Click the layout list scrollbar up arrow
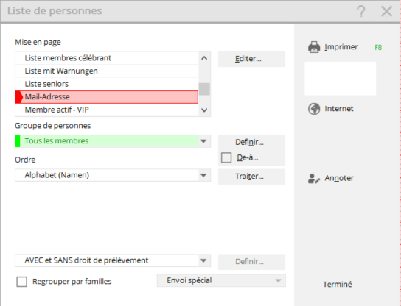The width and height of the screenshot is (401, 306). tap(204, 58)
